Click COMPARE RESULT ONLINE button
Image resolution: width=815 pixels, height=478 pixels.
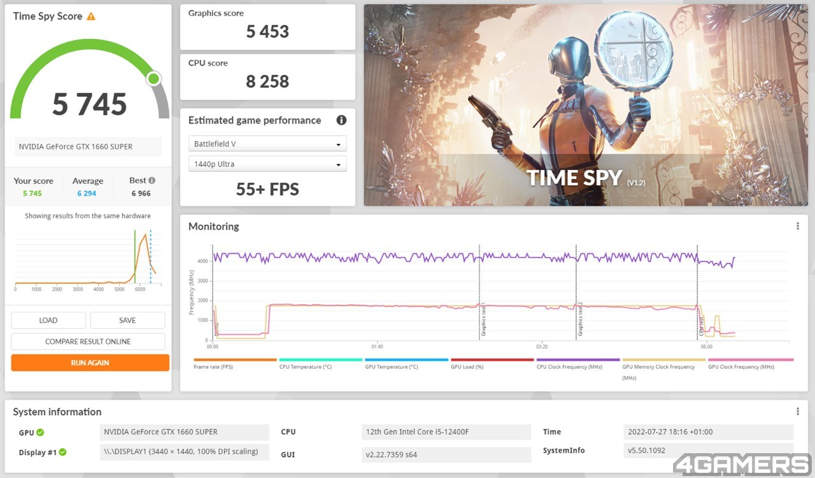point(88,341)
